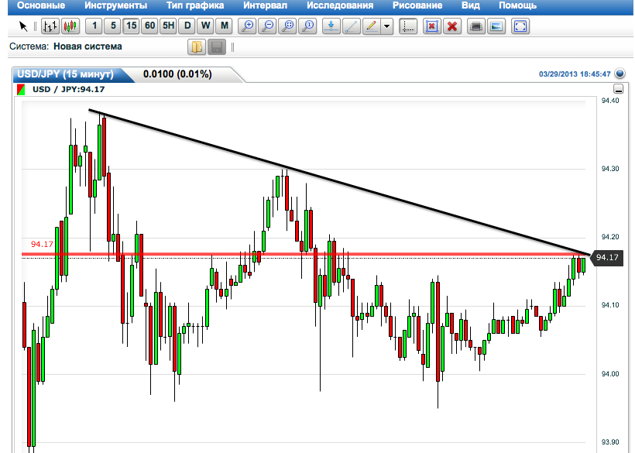Zoom in with plus magnifier
The width and height of the screenshot is (635, 453).
point(247,27)
